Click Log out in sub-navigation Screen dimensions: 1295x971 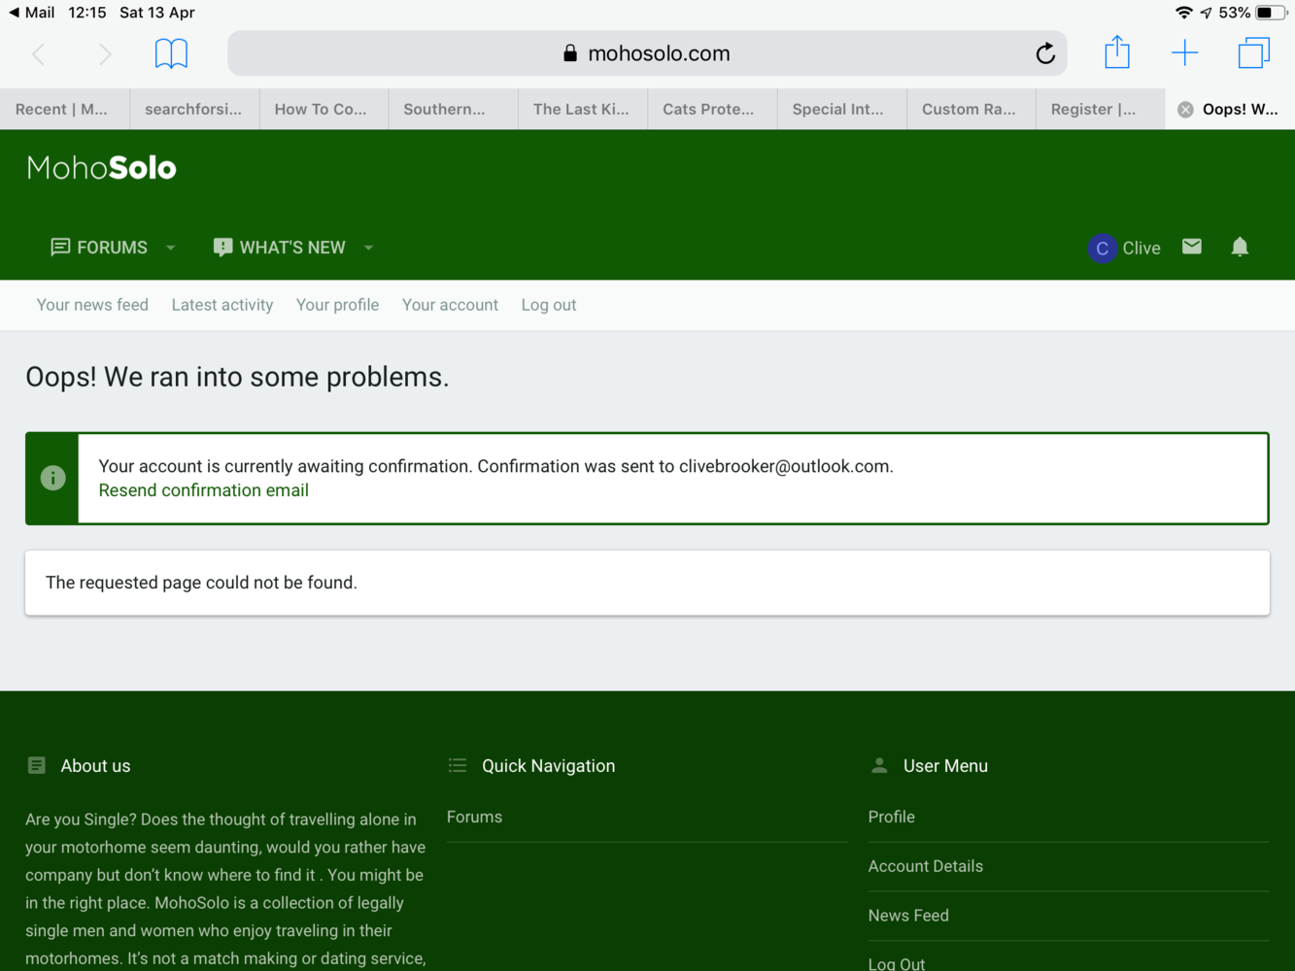coord(549,305)
